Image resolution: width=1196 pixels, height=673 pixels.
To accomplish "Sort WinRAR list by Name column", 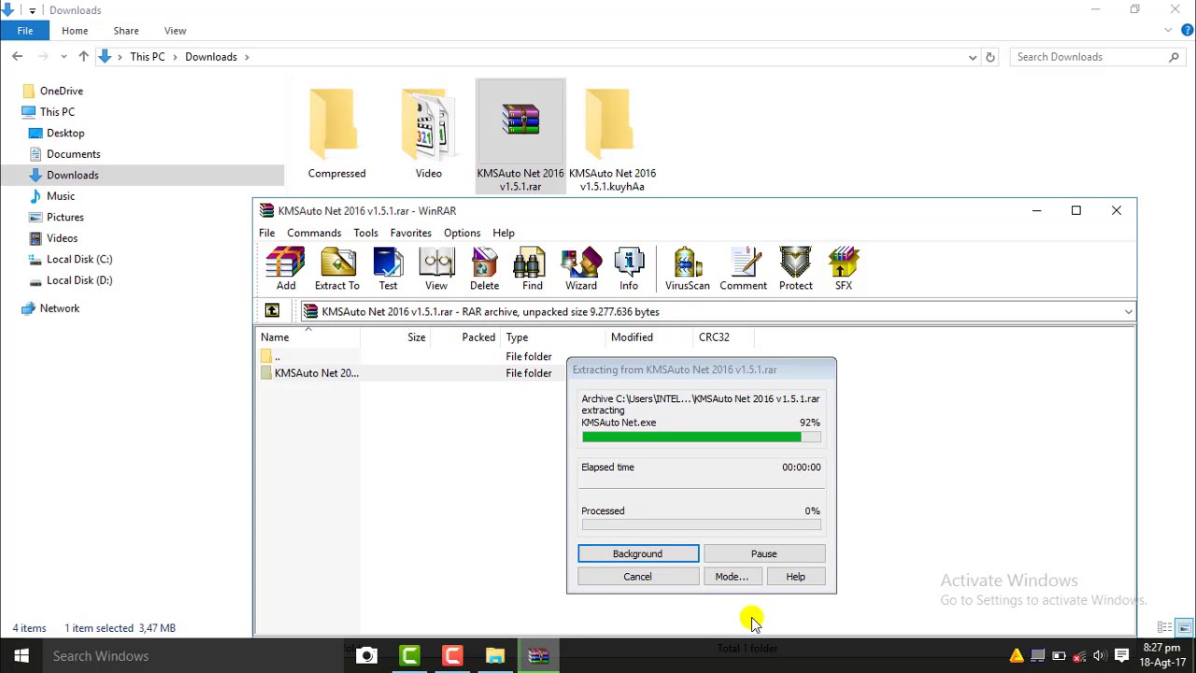I will pyautogui.click(x=308, y=337).
